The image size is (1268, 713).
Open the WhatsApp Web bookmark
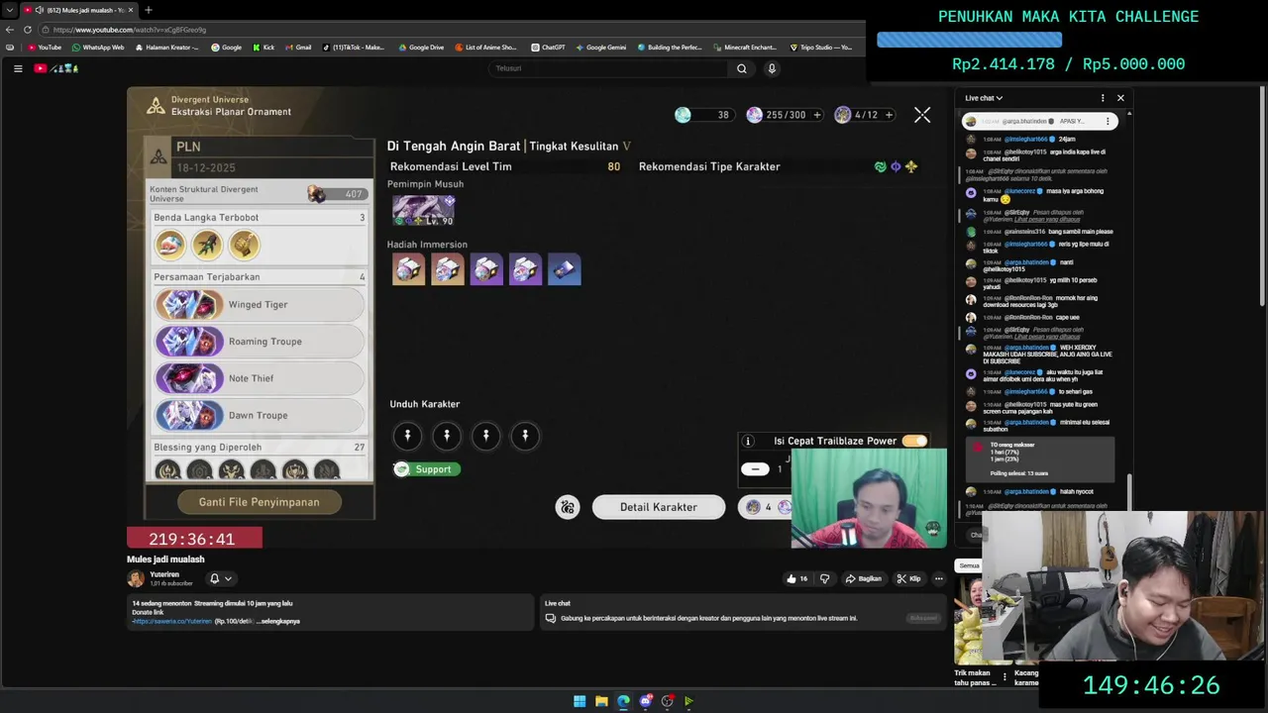[x=98, y=48]
